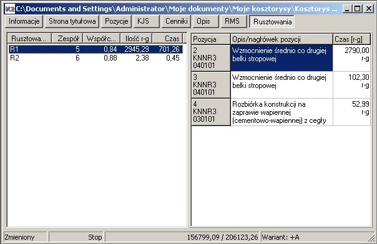Image resolution: width=377 pixels, height=244 pixels.
Task: Maximize the kosztorys window
Action: pos(357,9)
